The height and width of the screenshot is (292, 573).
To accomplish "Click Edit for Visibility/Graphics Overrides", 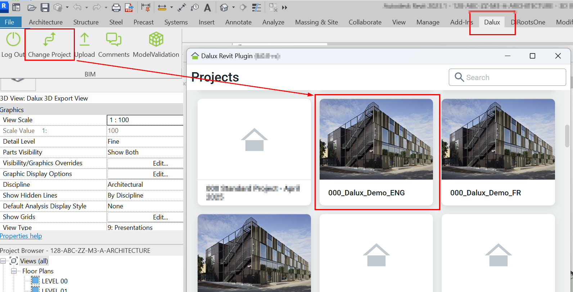I will point(160,163).
